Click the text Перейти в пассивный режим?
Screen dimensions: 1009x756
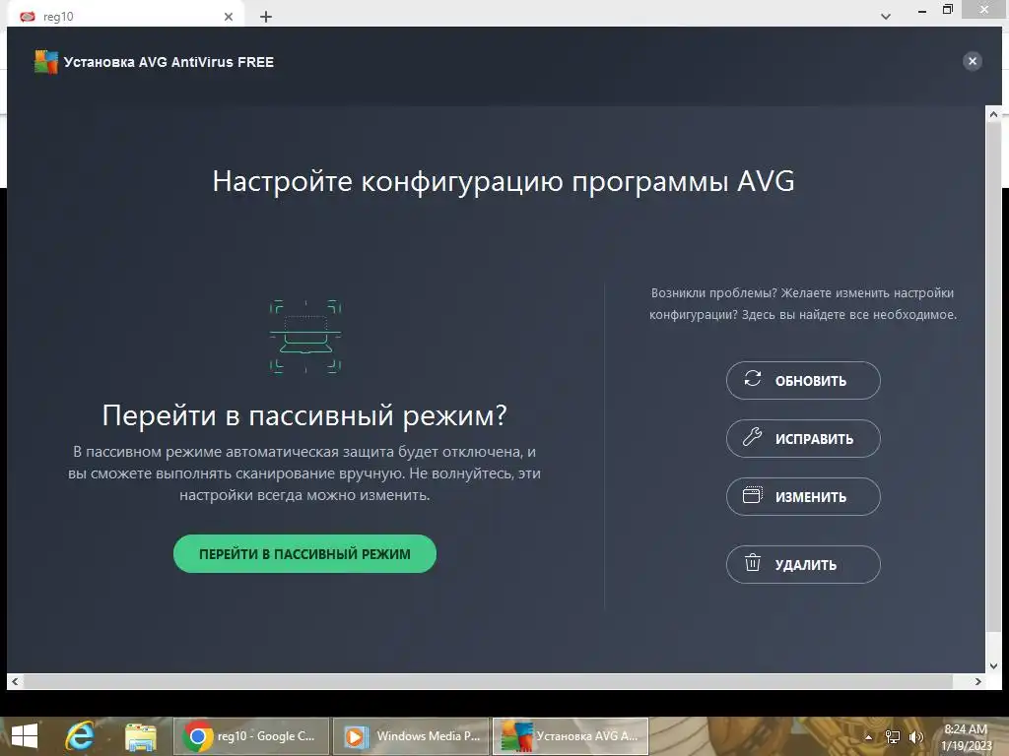click(x=304, y=415)
